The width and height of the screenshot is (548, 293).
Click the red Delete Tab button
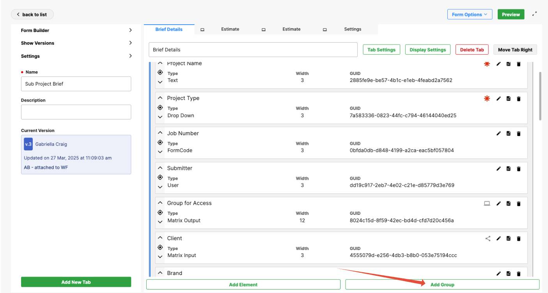tap(472, 50)
